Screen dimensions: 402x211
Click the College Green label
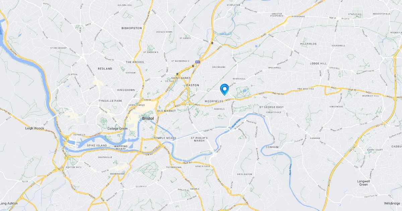tap(118, 129)
